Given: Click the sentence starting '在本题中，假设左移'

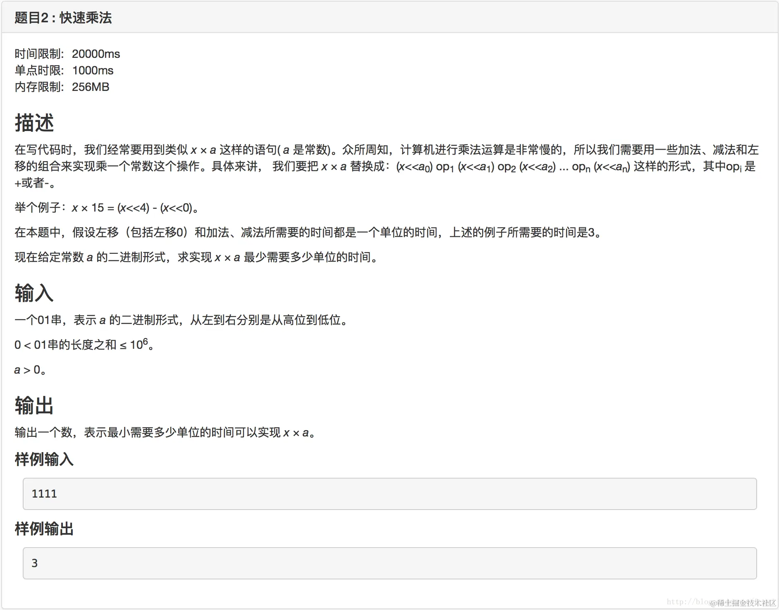Looking at the screenshot, I should tap(308, 232).
